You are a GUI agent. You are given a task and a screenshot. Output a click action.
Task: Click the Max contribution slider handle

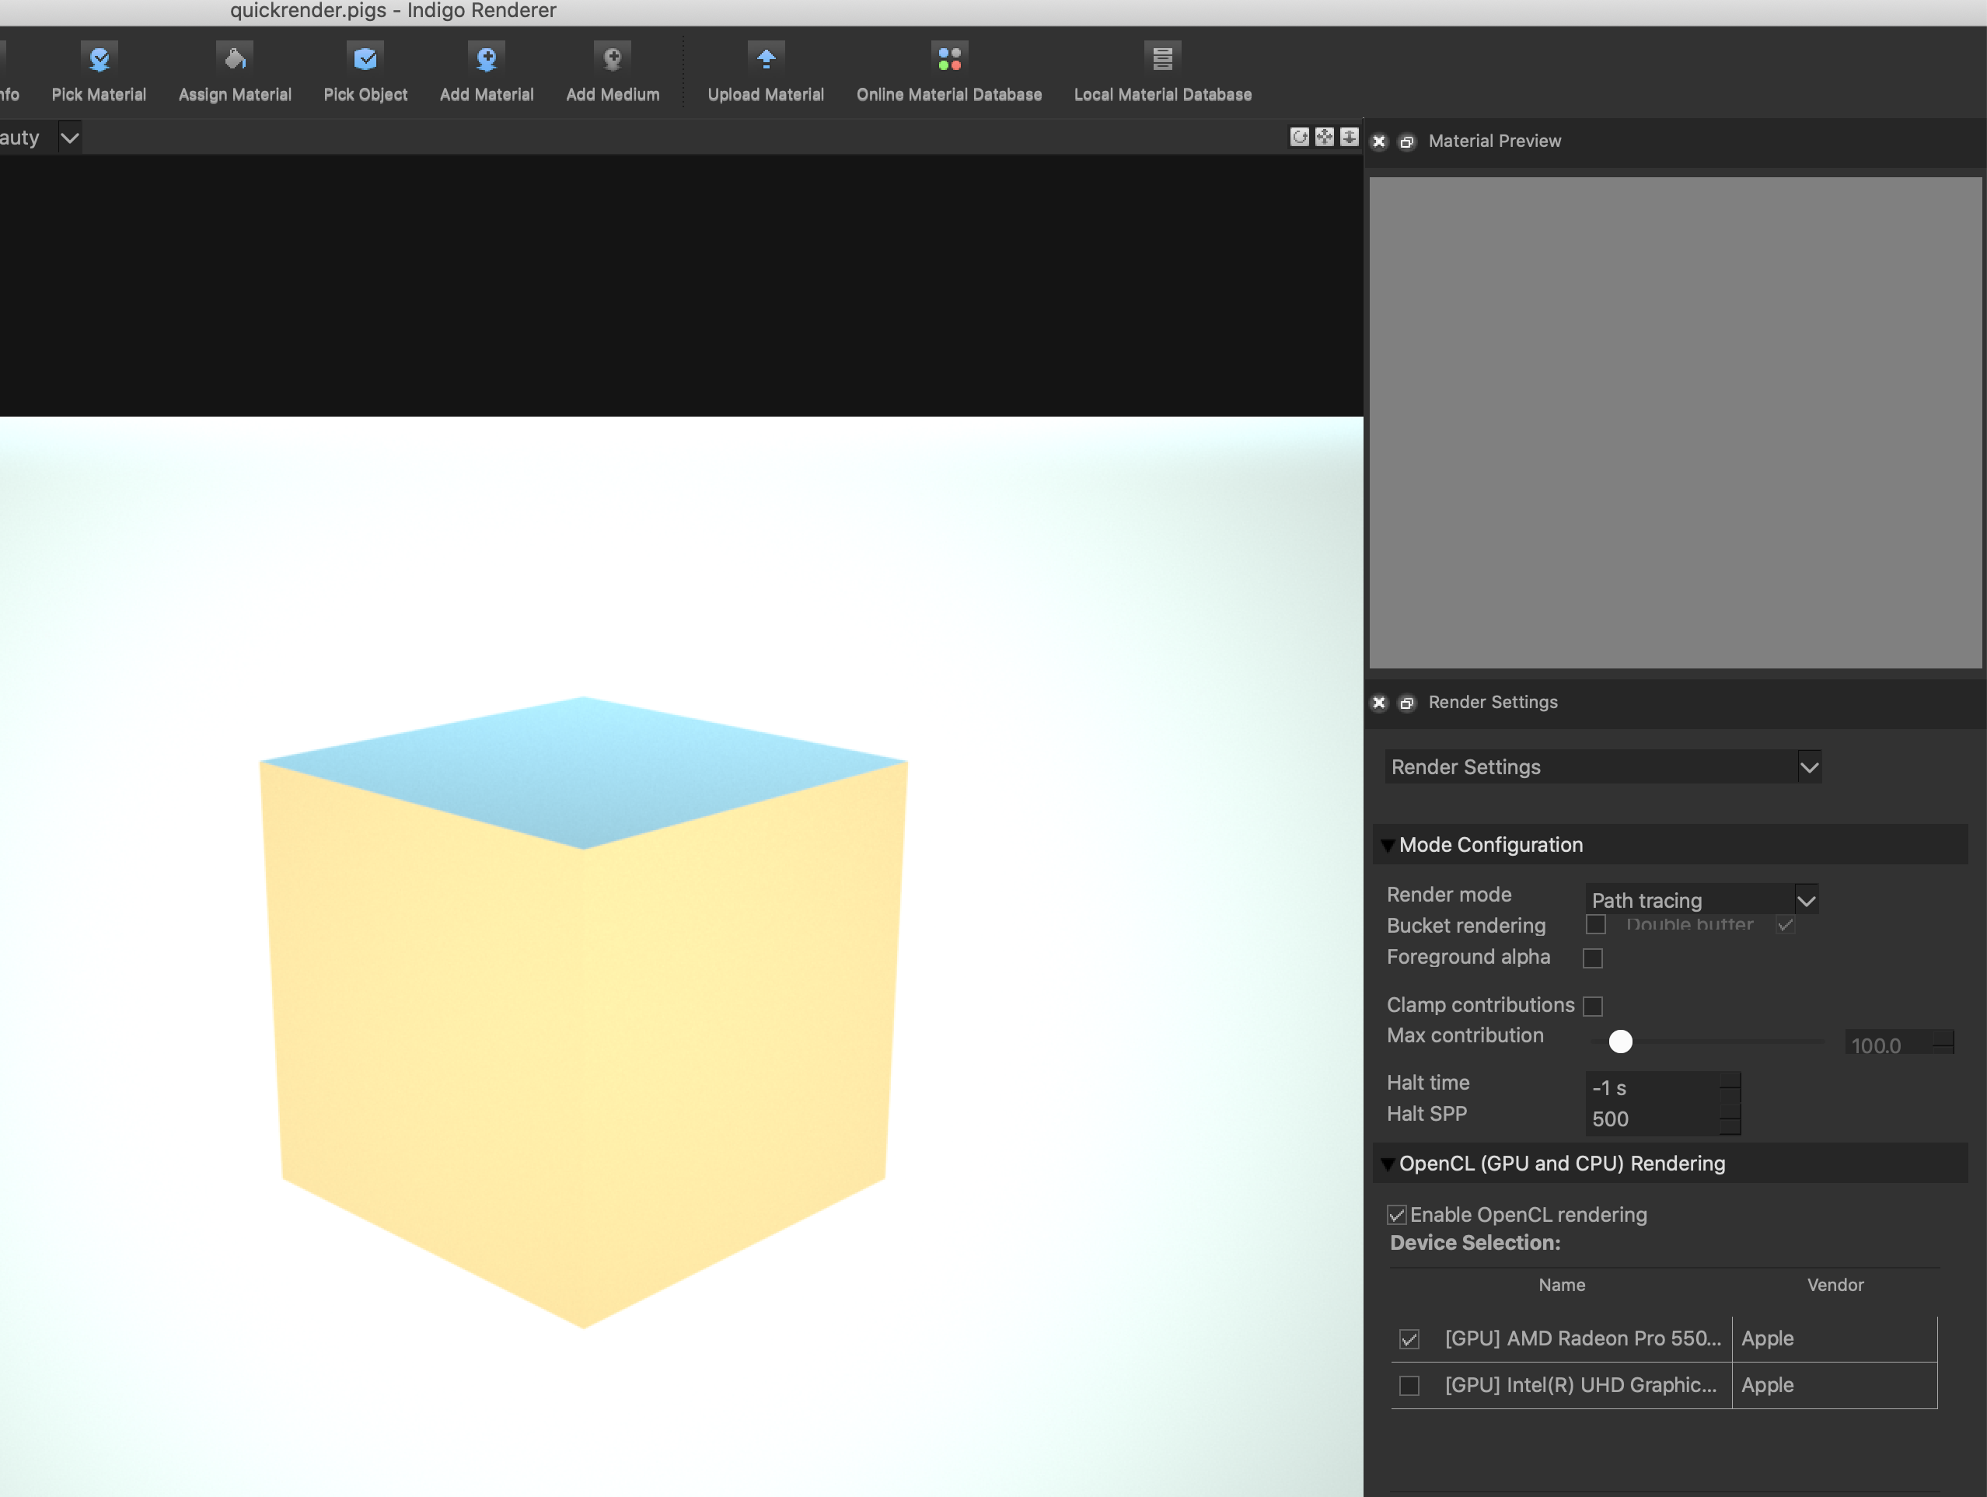tap(1621, 1042)
